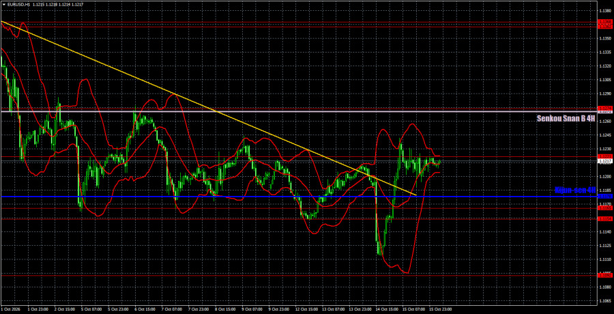Viewport: 614px width, 314px height.
Task: Click the 1.1335 price axis label
Action: tap(604, 53)
